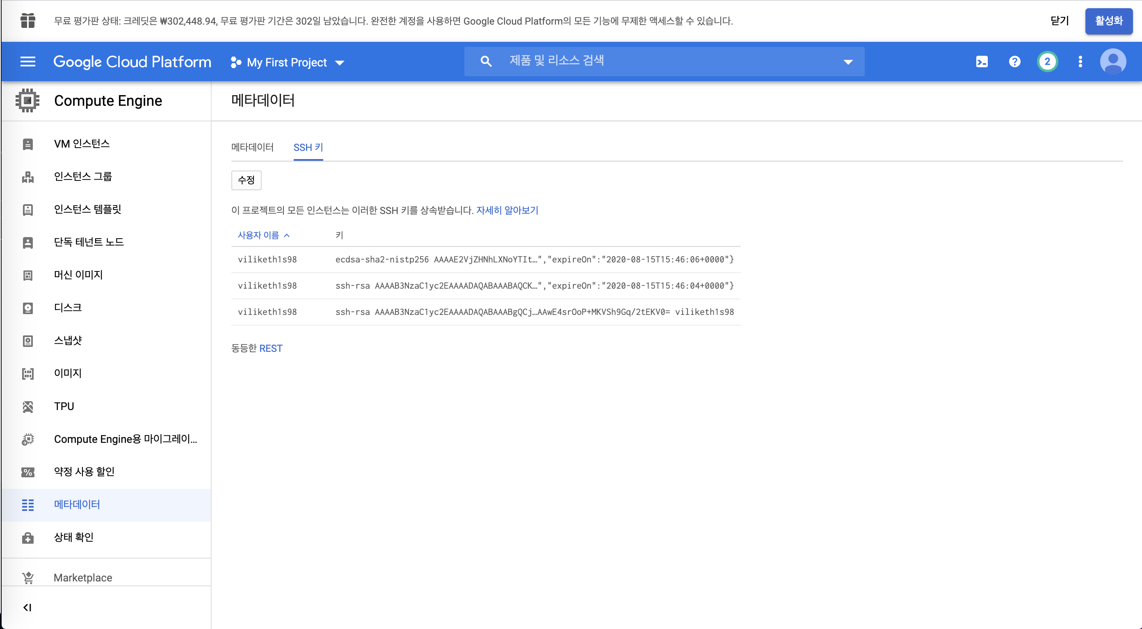Switch to the 메타데이터 tab
The height and width of the screenshot is (629, 1142).
click(252, 147)
